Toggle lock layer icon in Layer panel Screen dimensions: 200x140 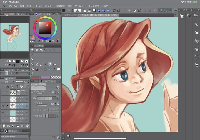[x=17, y=86]
